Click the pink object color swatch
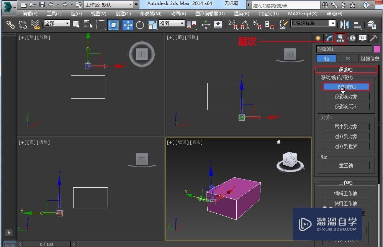This screenshot has width=383, height=247. (377, 49)
